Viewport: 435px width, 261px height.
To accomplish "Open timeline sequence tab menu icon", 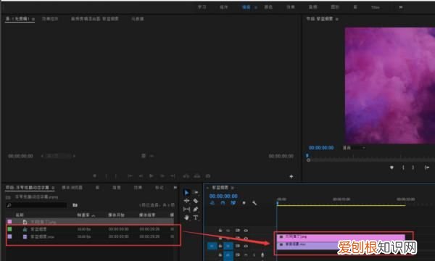I will click(233, 188).
